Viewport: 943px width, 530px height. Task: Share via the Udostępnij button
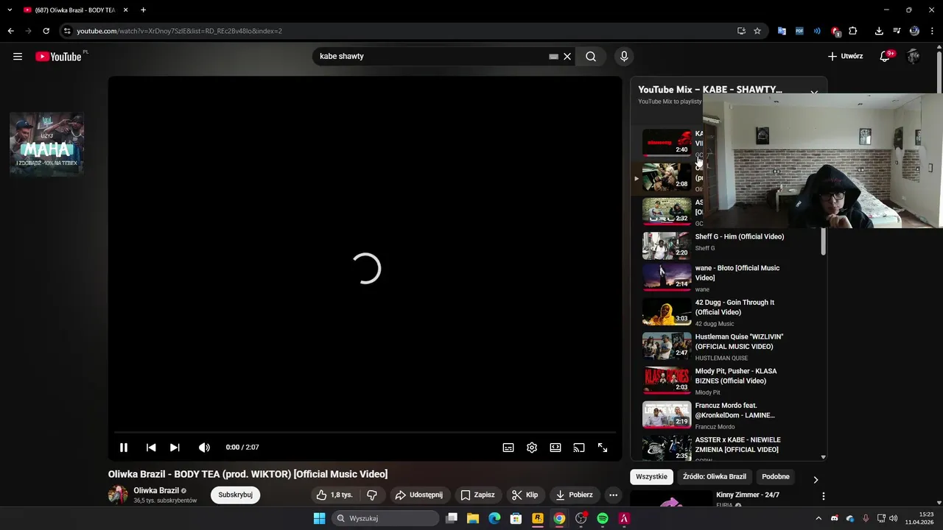pos(419,495)
